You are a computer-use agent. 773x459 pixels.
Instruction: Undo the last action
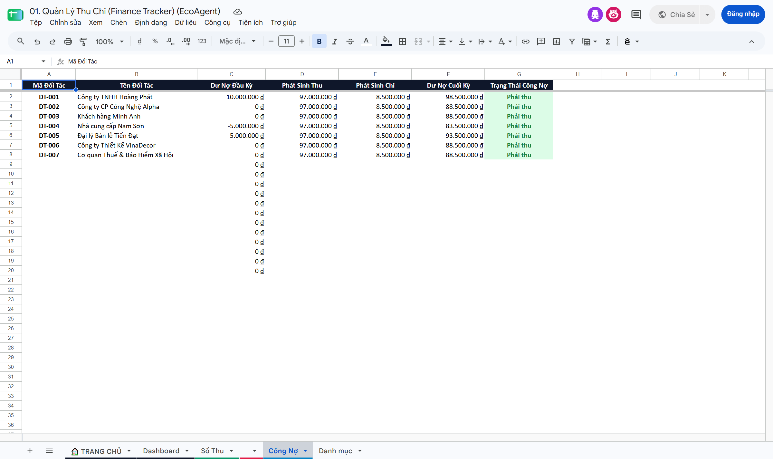[37, 41]
